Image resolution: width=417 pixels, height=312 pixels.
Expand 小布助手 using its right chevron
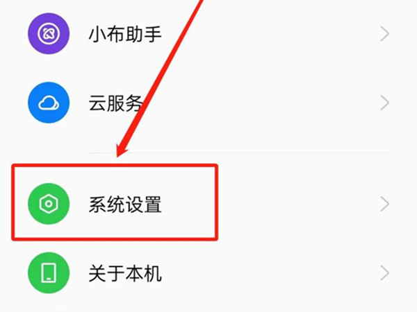pos(385,34)
